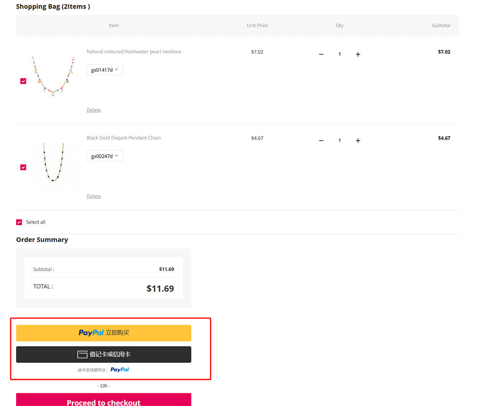Click the $4.67 unit price
The height and width of the screenshot is (406, 489).
pyautogui.click(x=257, y=138)
